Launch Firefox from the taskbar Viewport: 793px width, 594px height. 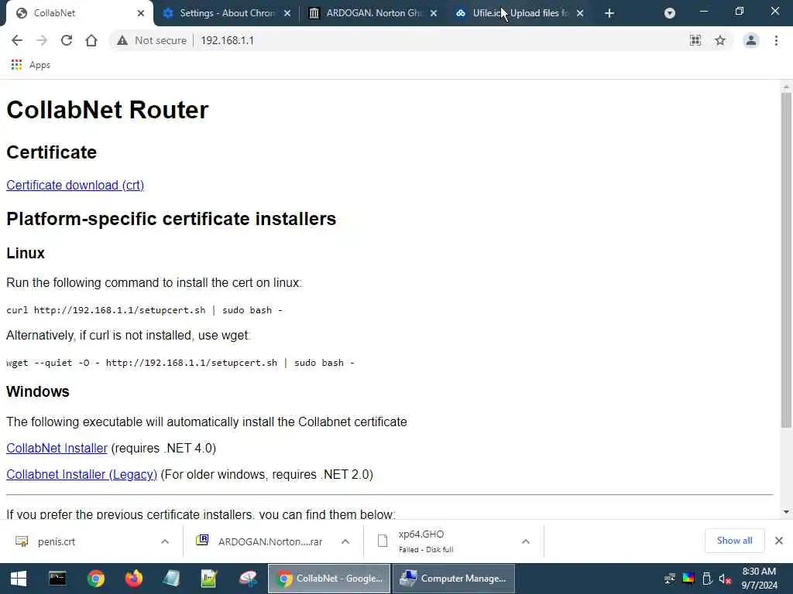[x=133, y=579]
